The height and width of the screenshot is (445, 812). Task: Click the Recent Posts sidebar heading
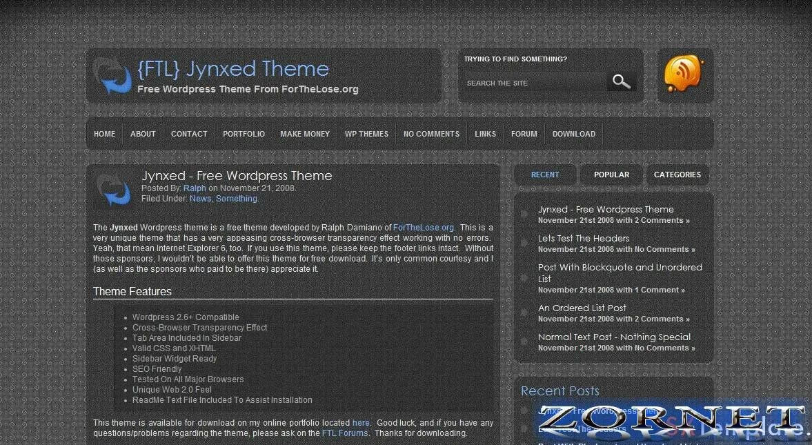pyautogui.click(x=560, y=390)
